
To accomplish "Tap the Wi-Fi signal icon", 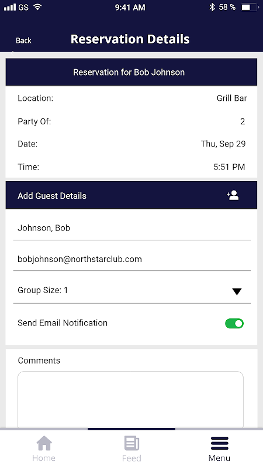I will click(x=37, y=7).
